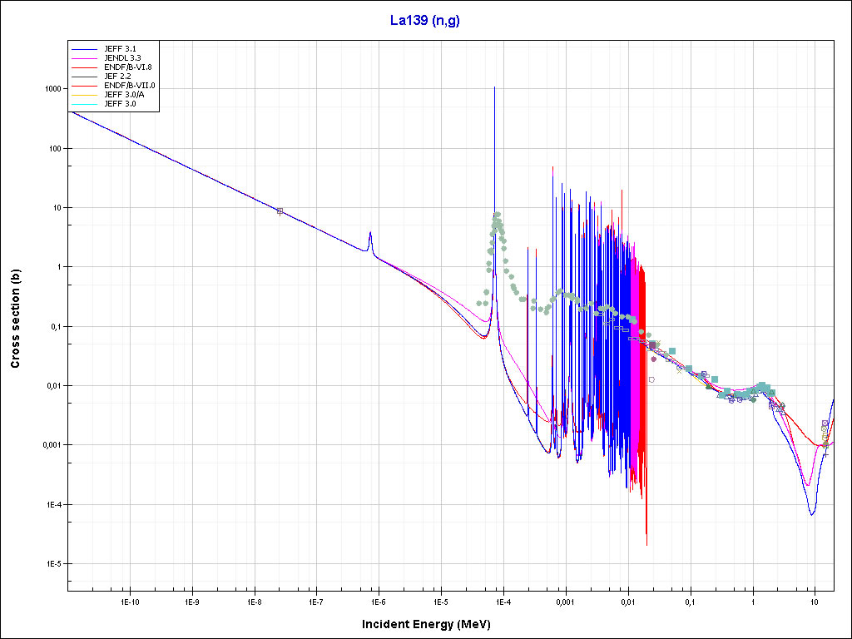Click the JEFF 3.0/A legend label
Viewport: 852px width, 639px height.
[x=124, y=94]
